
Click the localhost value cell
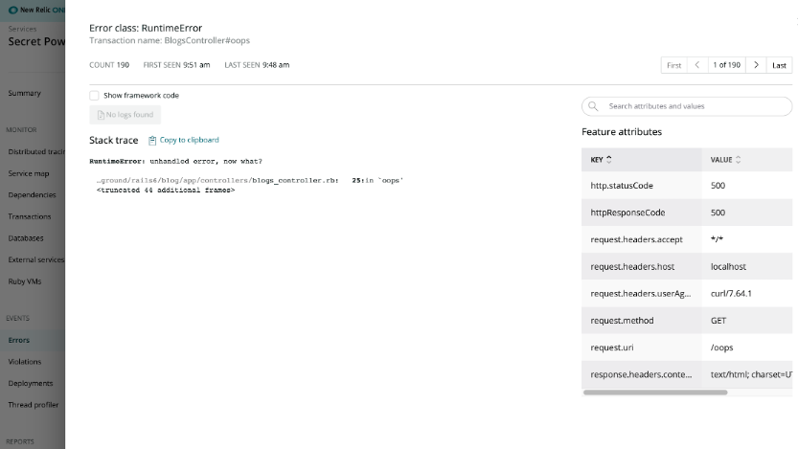[746, 266]
